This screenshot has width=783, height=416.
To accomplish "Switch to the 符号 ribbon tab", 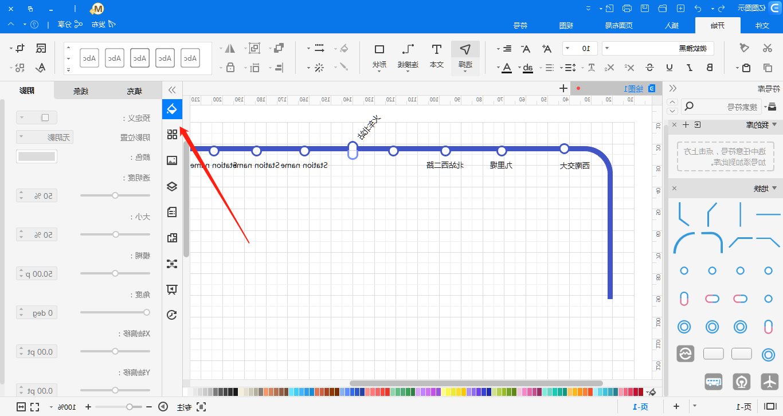I will [x=520, y=25].
